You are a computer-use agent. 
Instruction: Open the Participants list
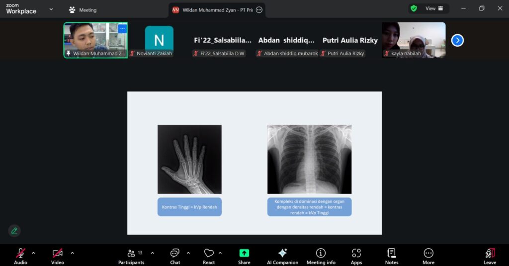pyautogui.click(x=131, y=256)
